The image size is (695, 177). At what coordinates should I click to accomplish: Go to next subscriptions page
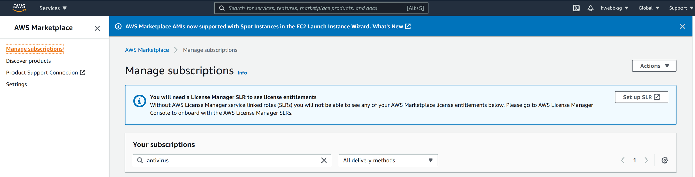[x=646, y=160]
